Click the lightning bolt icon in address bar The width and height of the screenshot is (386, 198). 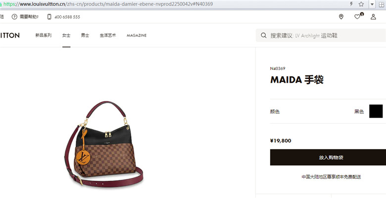[x=351, y=4]
